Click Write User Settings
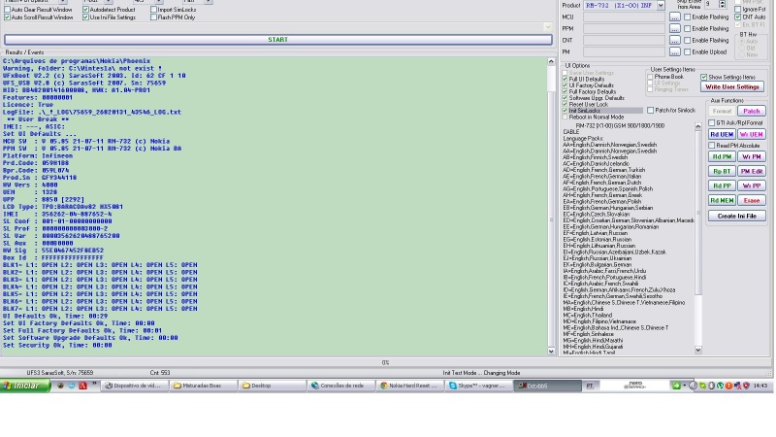This screenshot has height=437, width=776. coord(732,86)
